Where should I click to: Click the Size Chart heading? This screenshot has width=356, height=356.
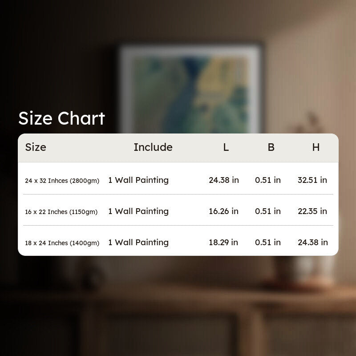pyautogui.click(x=61, y=118)
